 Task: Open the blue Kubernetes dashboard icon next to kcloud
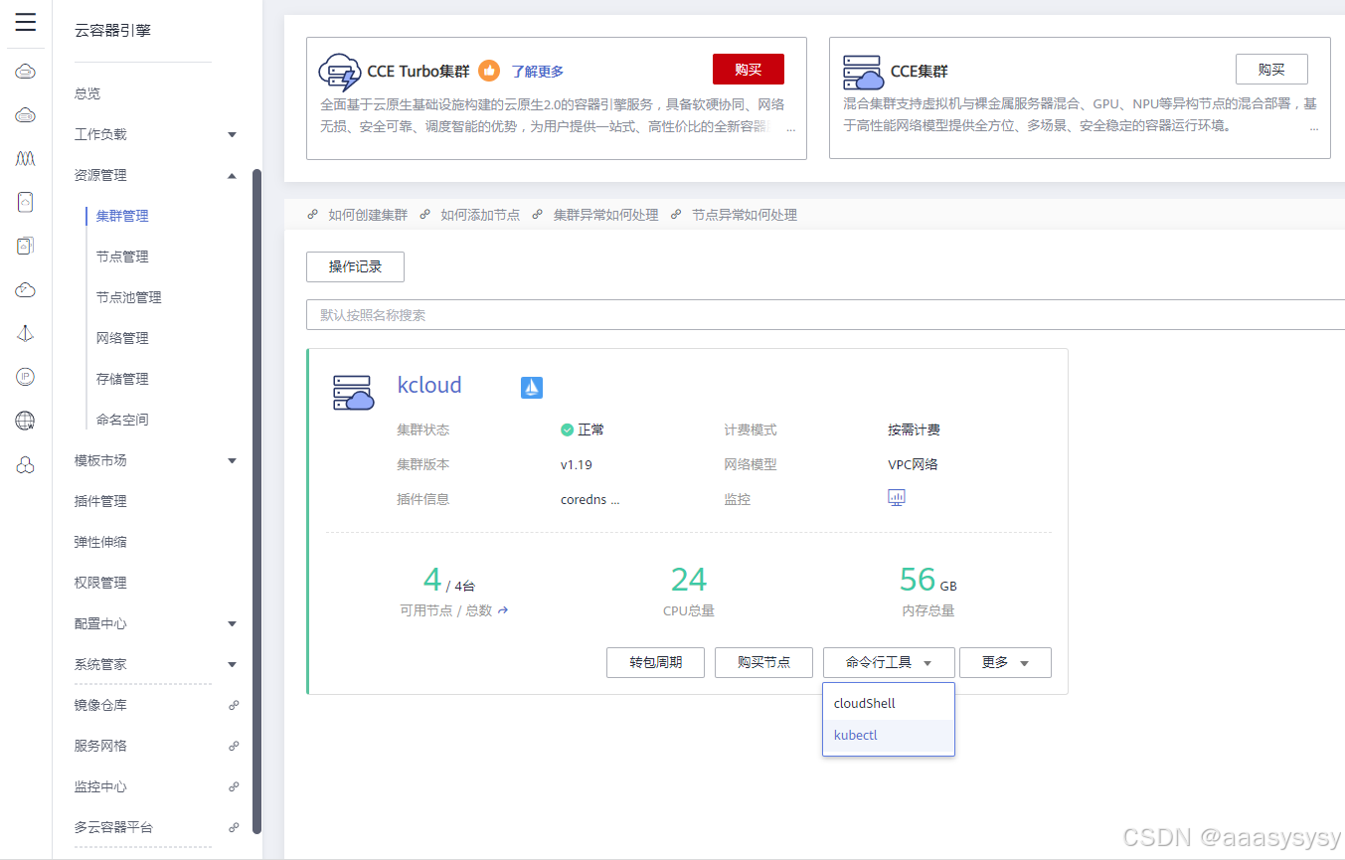531,387
